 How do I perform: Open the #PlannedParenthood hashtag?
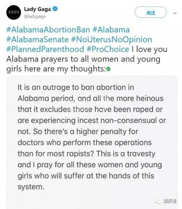point(45,49)
